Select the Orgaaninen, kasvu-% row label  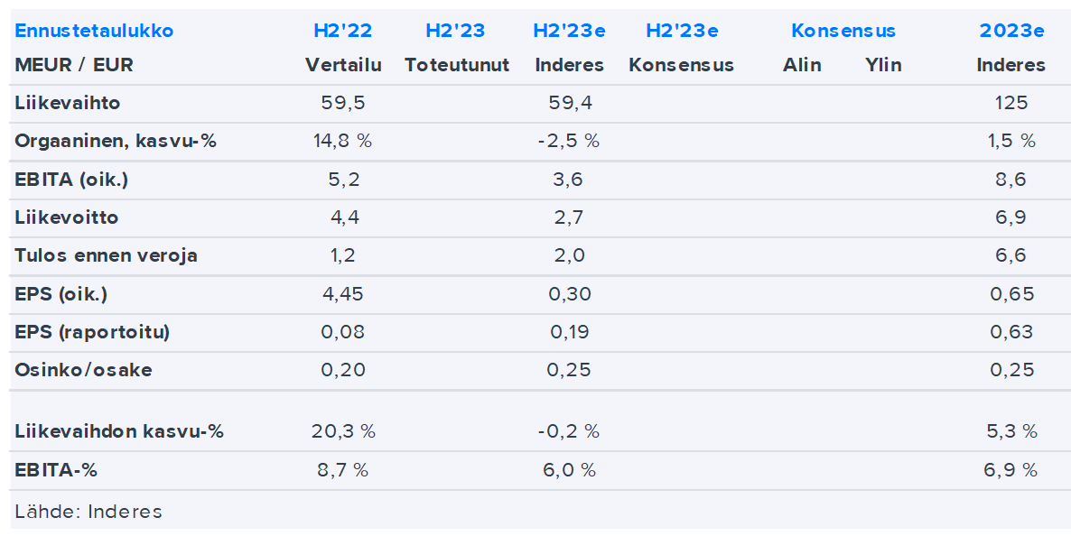[116, 141]
